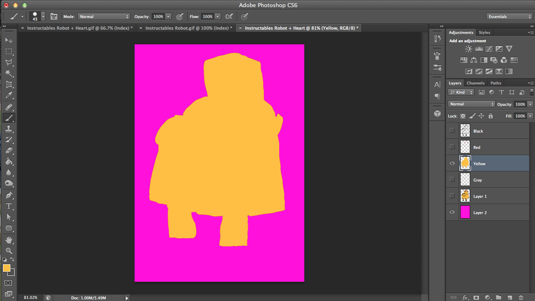Viewport: 535px width, 301px height.
Task: Select the Brush tool in toolbox
Action: [9, 118]
